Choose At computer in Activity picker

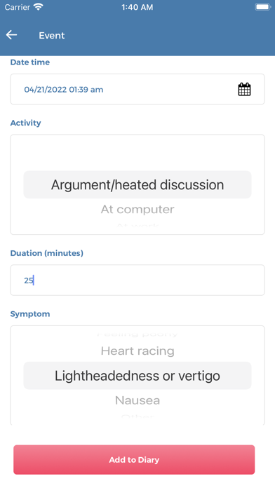point(137,210)
